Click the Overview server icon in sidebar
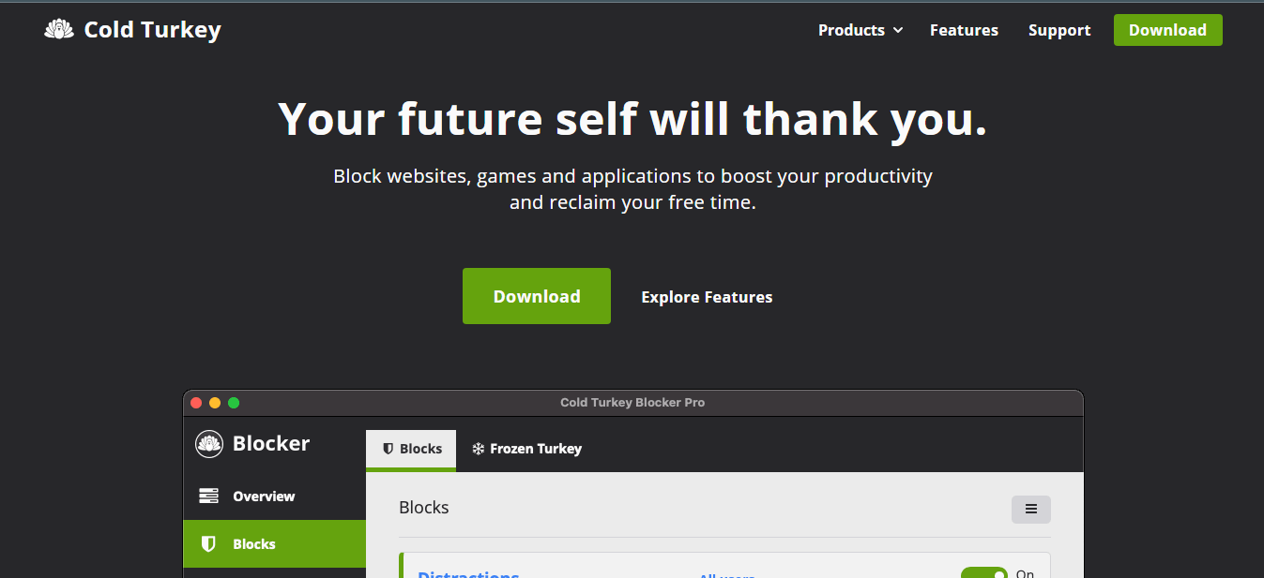The height and width of the screenshot is (578, 1264). point(208,496)
